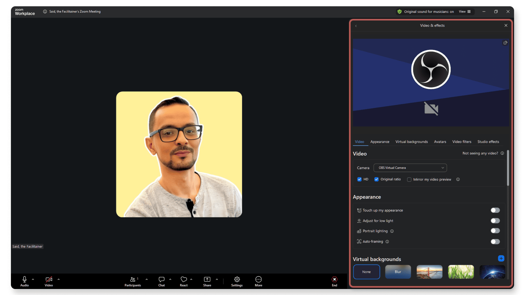Screen dimensions: 525x295
Task: Switch to Virtual backgrounds tab
Action: click(411, 142)
